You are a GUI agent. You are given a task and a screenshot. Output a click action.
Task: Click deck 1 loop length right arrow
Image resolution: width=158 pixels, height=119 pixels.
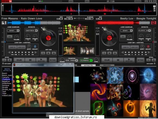(x=36, y=52)
